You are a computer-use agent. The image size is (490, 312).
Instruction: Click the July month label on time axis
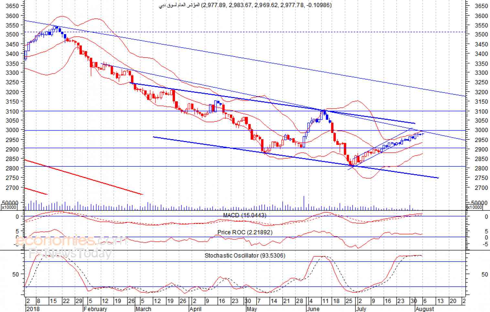click(361, 309)
